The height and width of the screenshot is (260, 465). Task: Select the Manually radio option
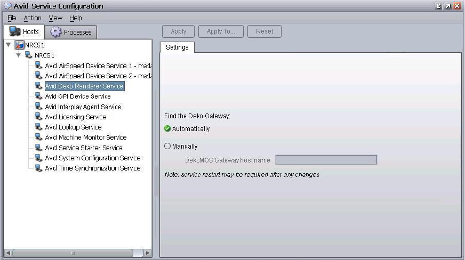pyautogui.click(x=167, y=146)
